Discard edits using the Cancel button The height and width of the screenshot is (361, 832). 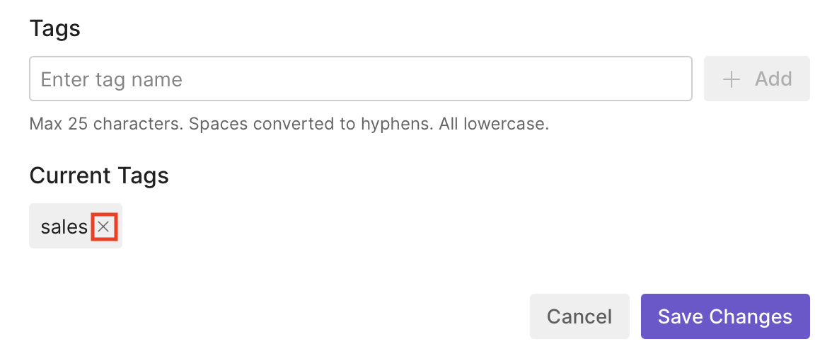click(x=579, y=316)
